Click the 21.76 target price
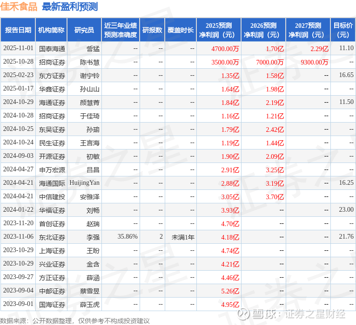The width and height of the screenshot is (356, 325). point(346,237)
